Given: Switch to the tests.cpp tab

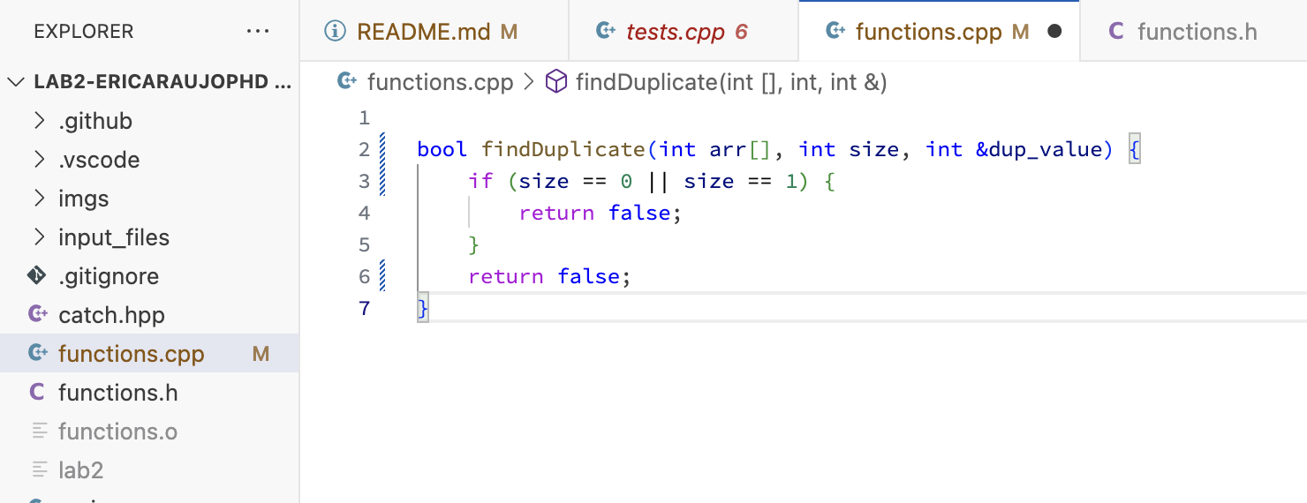Looking at the screenshot, I should pyautogui.click(x=675, y=33).
